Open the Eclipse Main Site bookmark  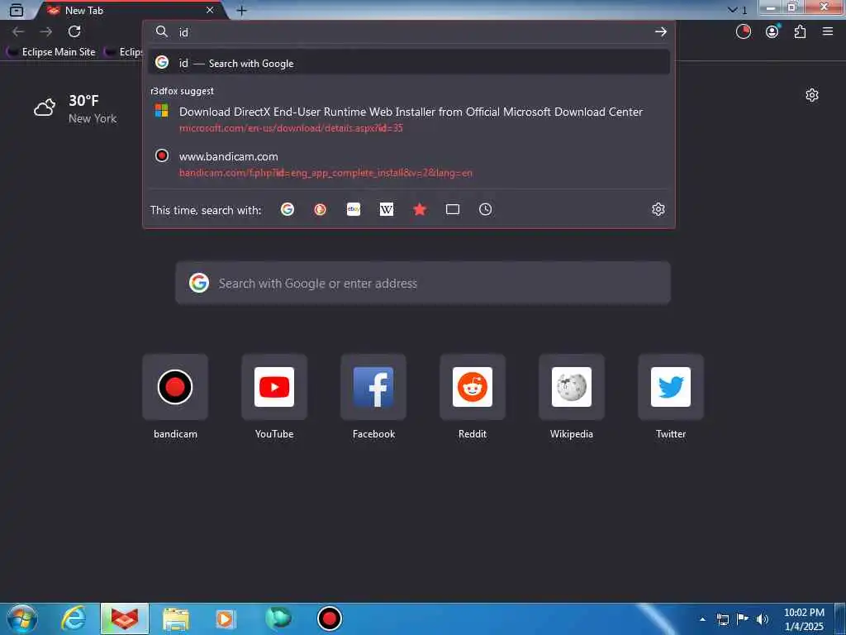[51, 52]
